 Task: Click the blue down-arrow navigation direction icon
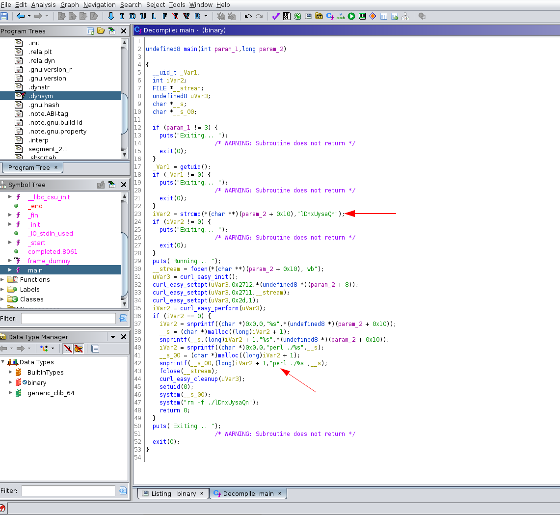[111, 16]
